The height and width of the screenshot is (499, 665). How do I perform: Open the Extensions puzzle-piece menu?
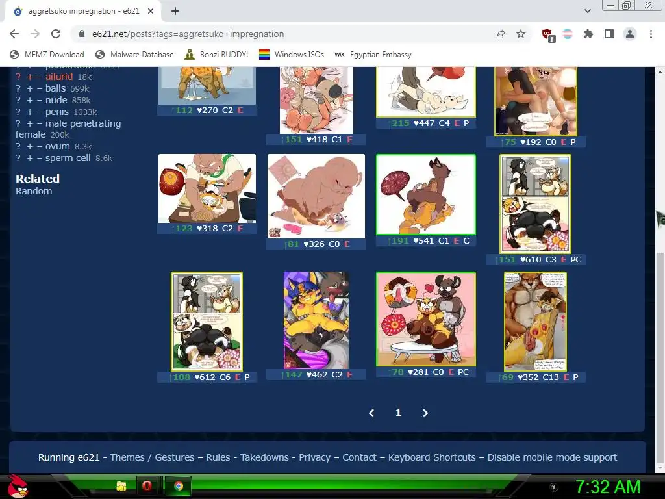point(588,34)
